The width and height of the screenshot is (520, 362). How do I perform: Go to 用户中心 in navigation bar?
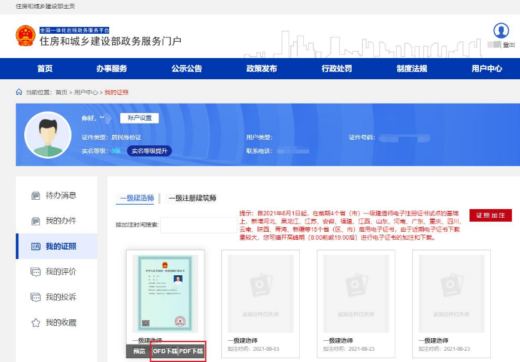(x=486, y=69)
